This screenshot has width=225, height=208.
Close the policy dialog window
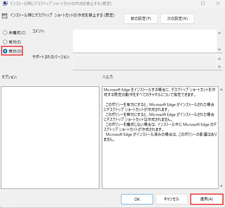click(218, 3)
